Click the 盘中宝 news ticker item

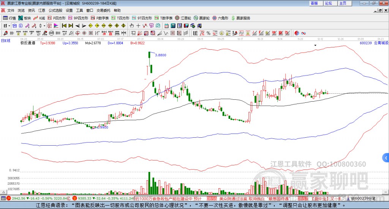326,198
